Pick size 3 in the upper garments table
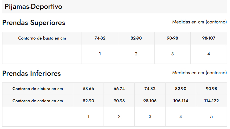Viewport: 230px width, 129px height. [172, 54]
